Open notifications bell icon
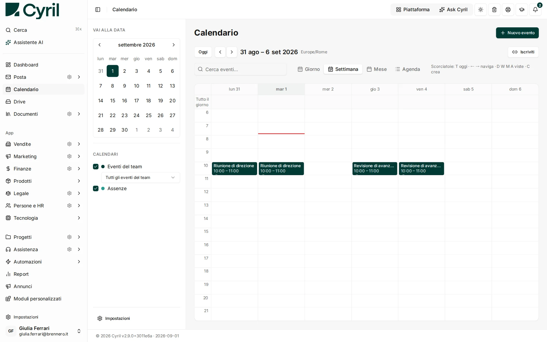 535,10
